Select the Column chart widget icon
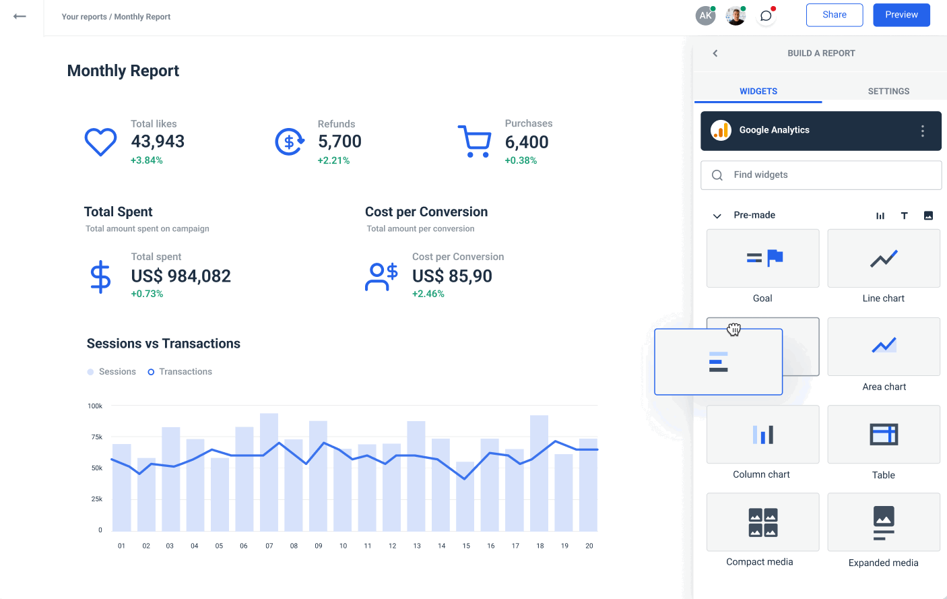The image size is (947, 599). 762,434
